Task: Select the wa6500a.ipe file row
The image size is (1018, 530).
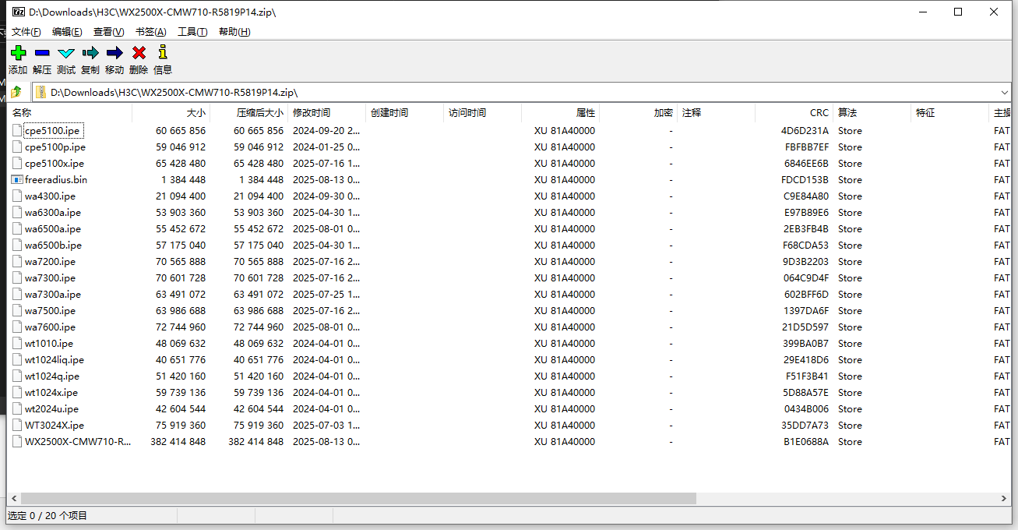Action: 52,229
